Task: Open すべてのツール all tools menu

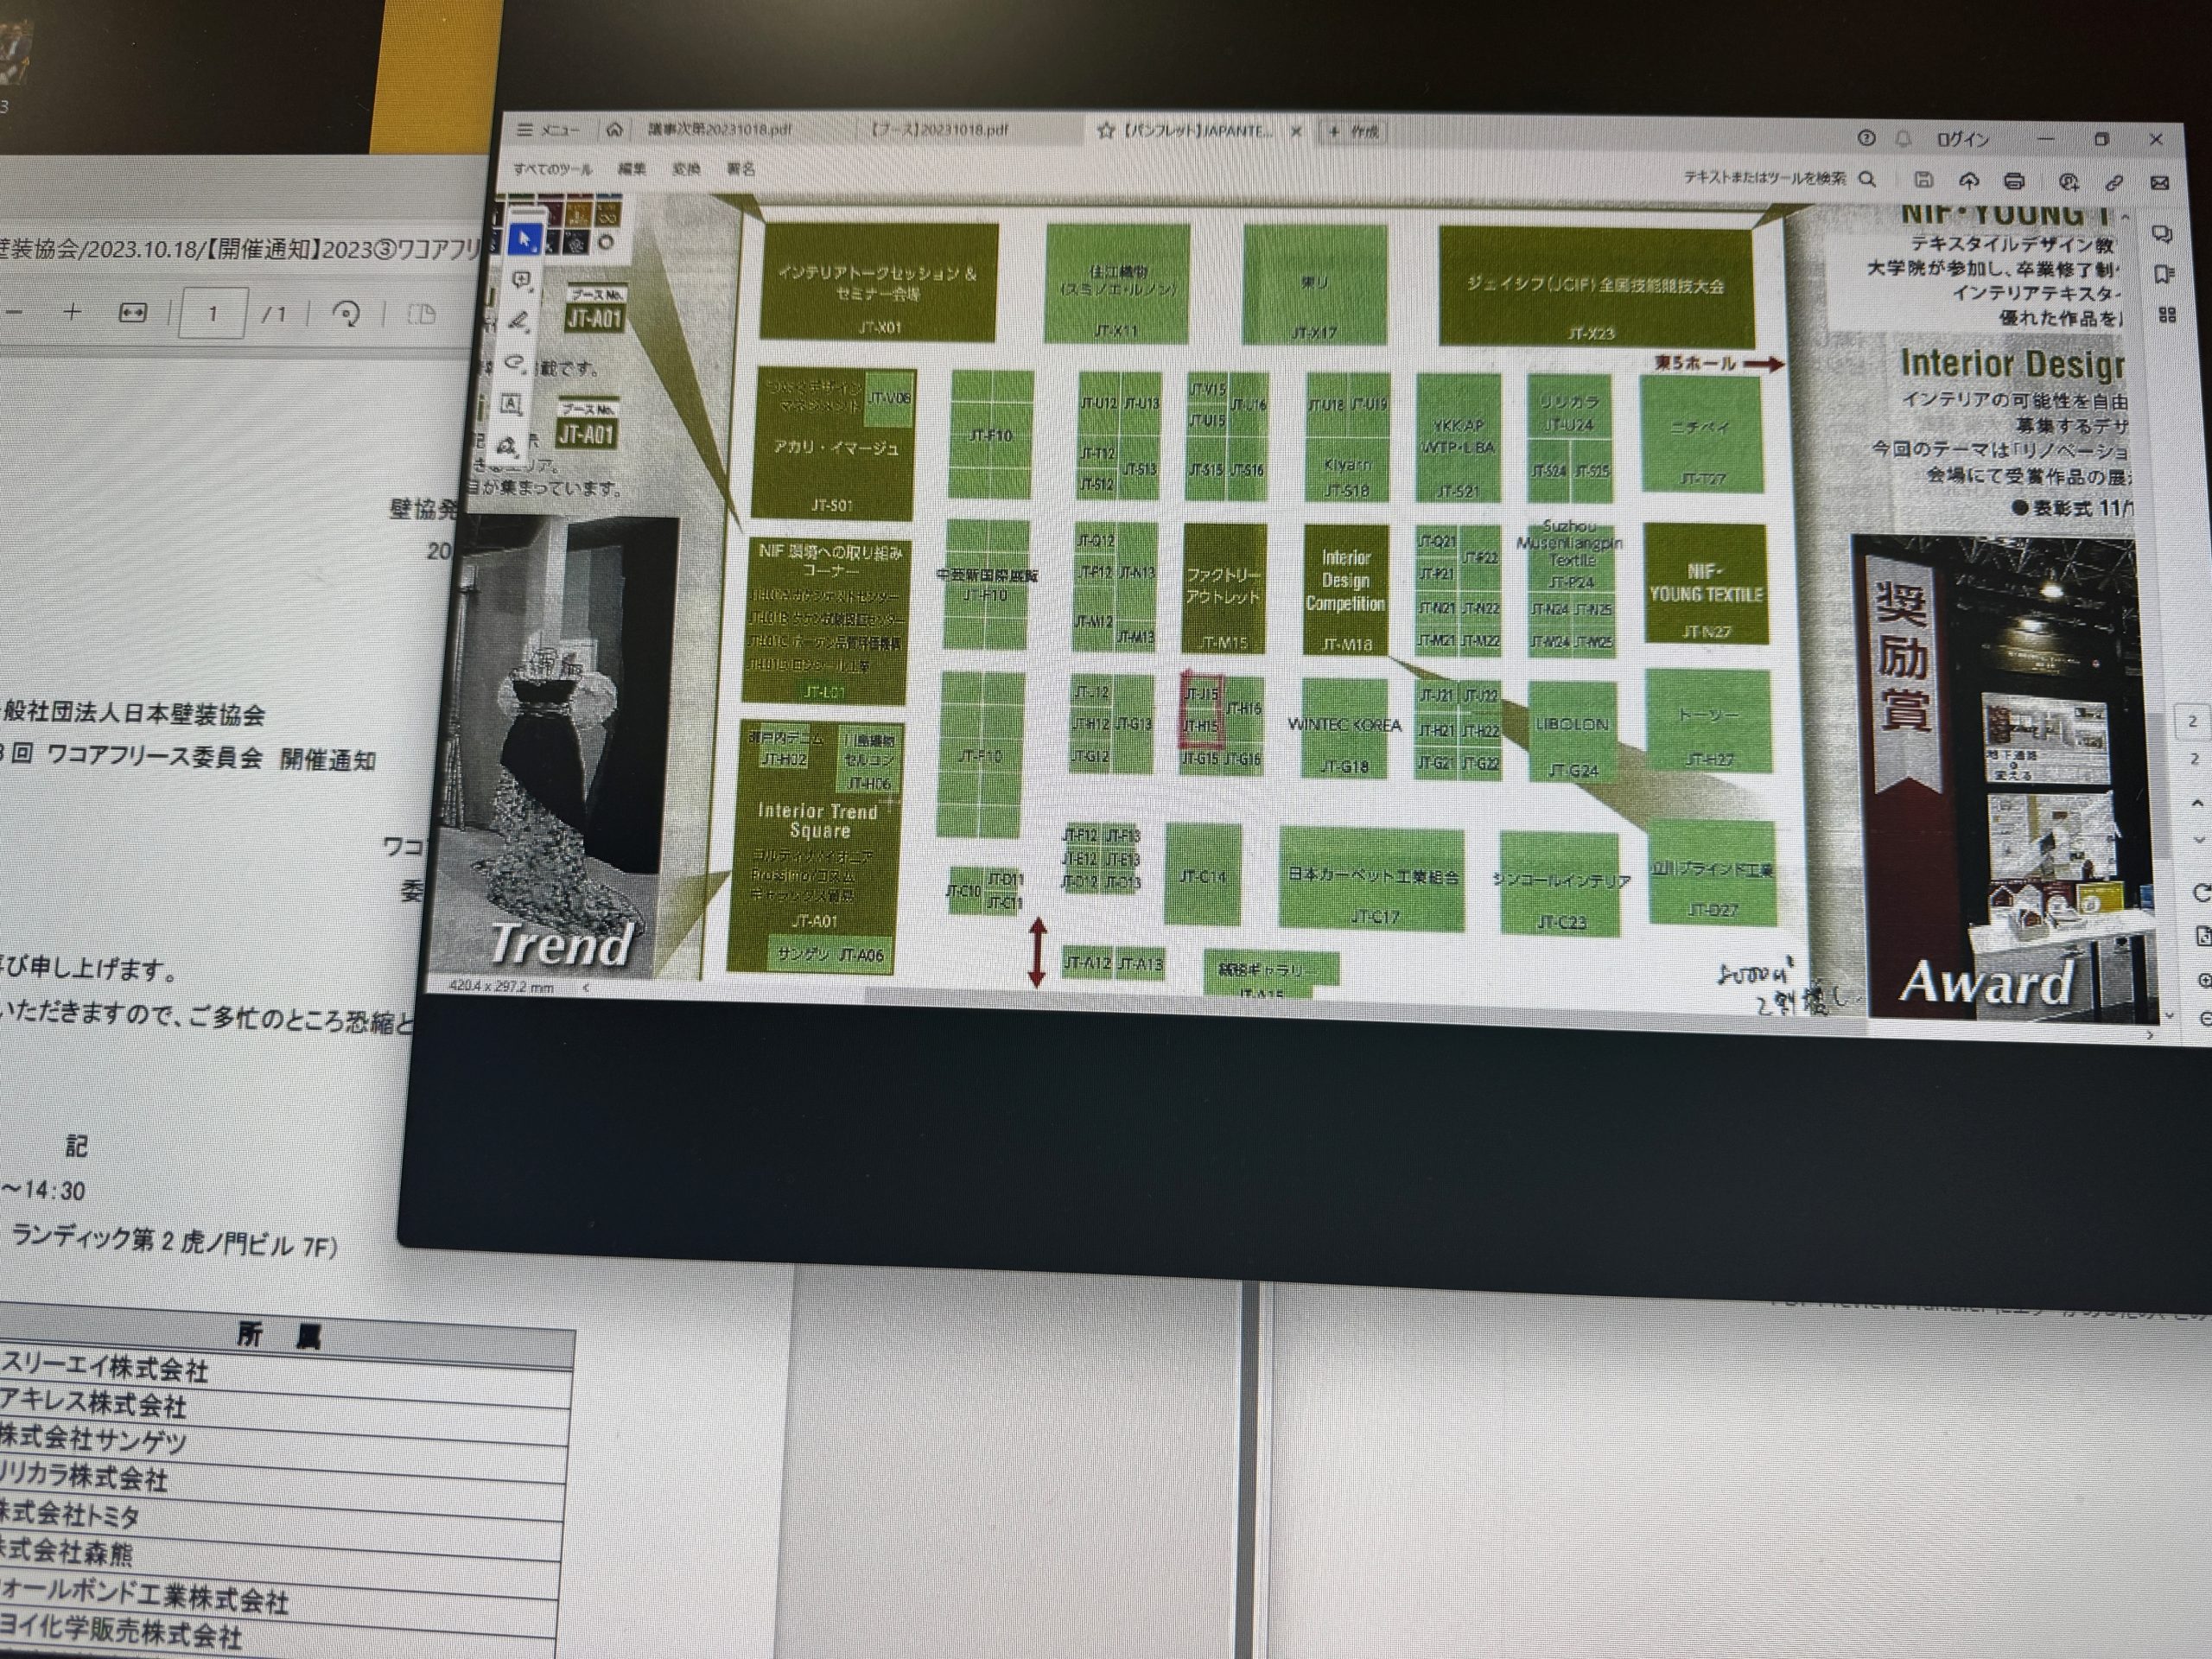Action: click(x=553, y=170)
